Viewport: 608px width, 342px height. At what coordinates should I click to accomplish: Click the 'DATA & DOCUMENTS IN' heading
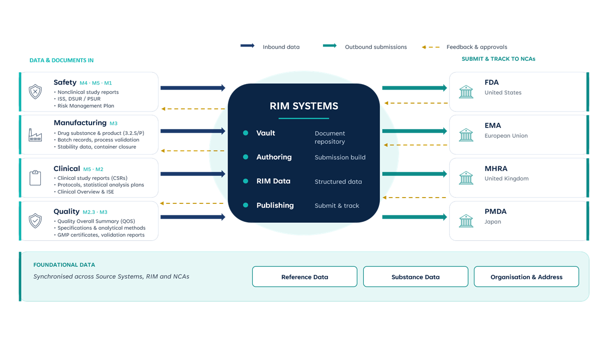(x=61, y=60)
